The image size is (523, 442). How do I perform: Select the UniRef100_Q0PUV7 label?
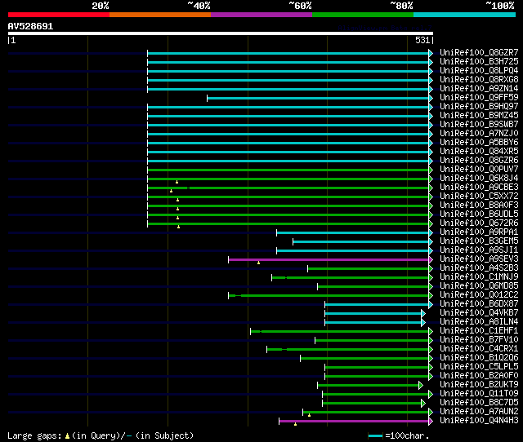(479, 170)
